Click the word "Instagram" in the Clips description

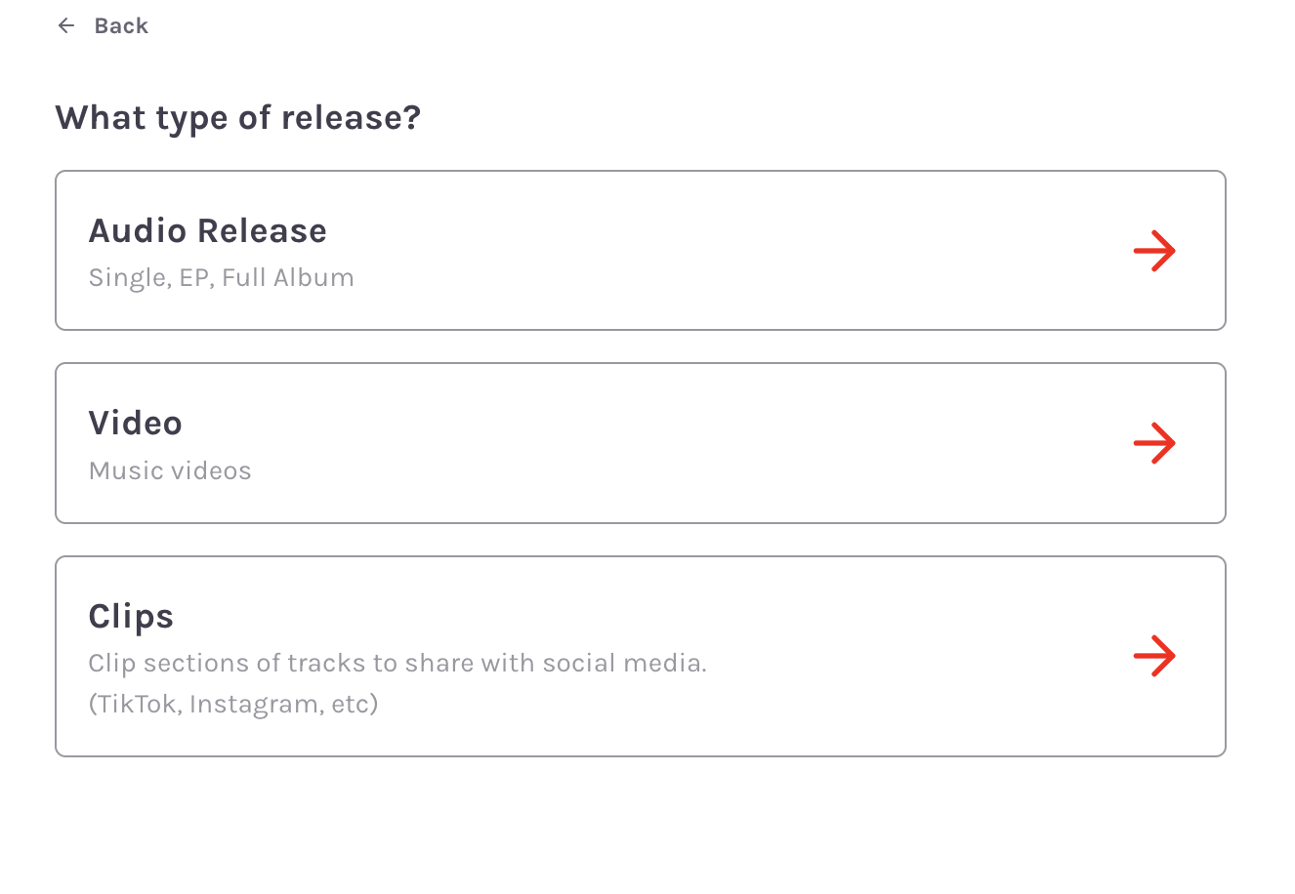255,704
